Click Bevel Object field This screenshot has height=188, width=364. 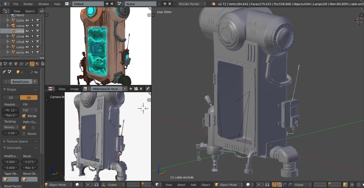pyautogui.click(x=30, y=179)
